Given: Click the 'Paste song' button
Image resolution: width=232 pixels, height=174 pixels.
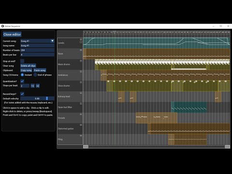Looking at the screenshot, I should (x=40, y=70).
